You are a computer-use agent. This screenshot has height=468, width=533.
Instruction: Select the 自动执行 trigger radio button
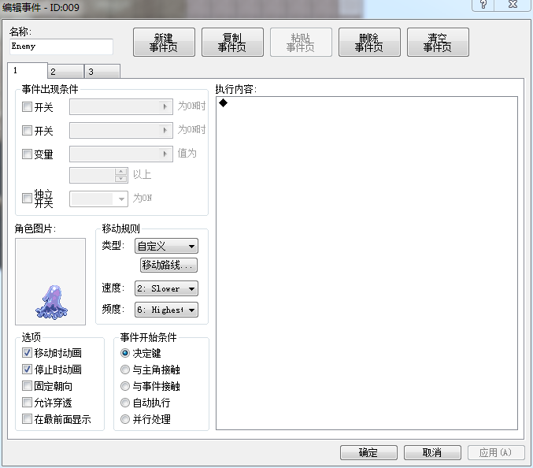(x=125, y=403)
